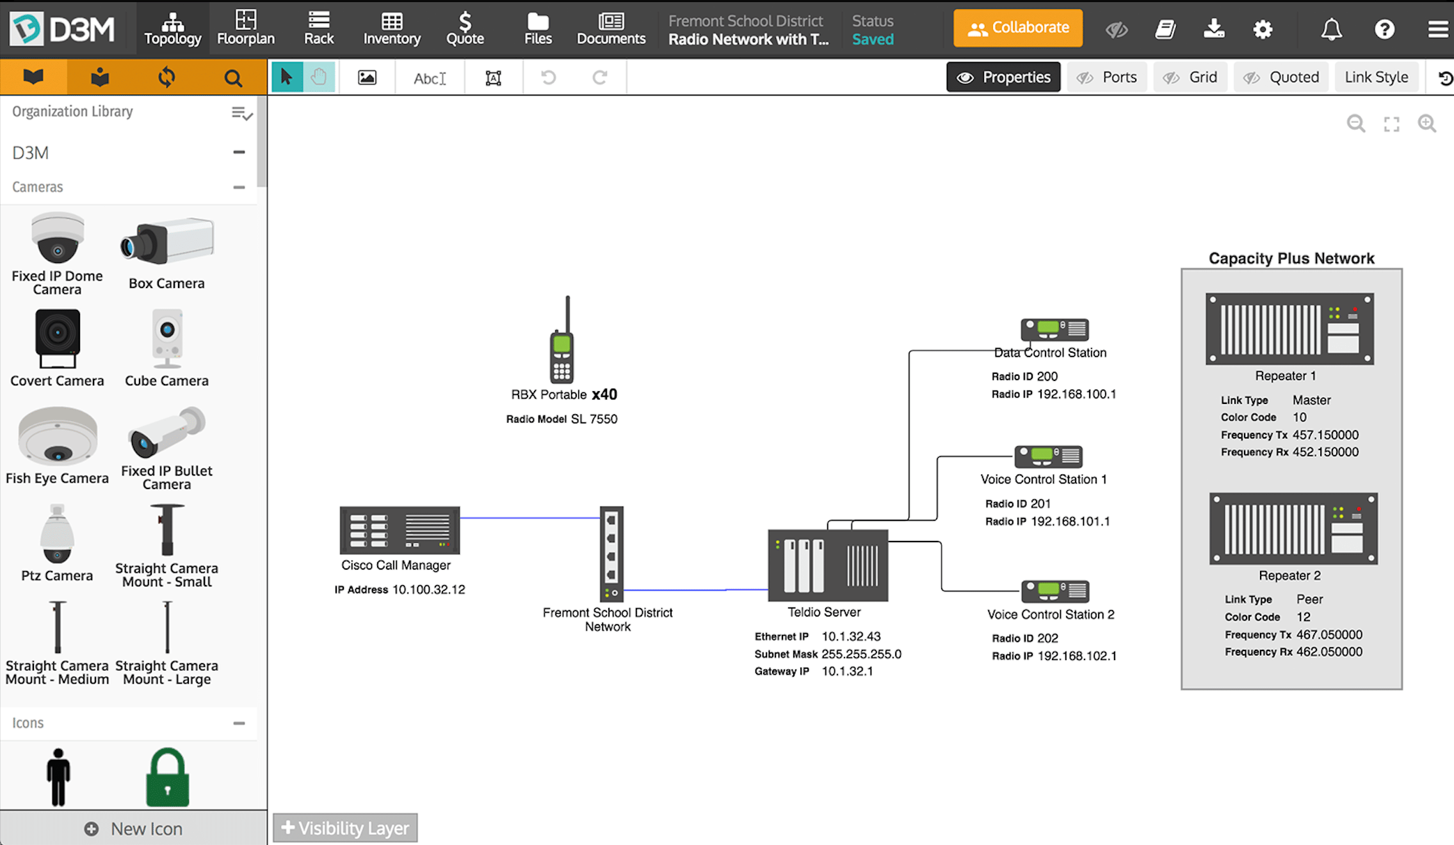Screen dimensions: 1454x845
Task: Open the Organization Library list options
Action: [241, 113]
